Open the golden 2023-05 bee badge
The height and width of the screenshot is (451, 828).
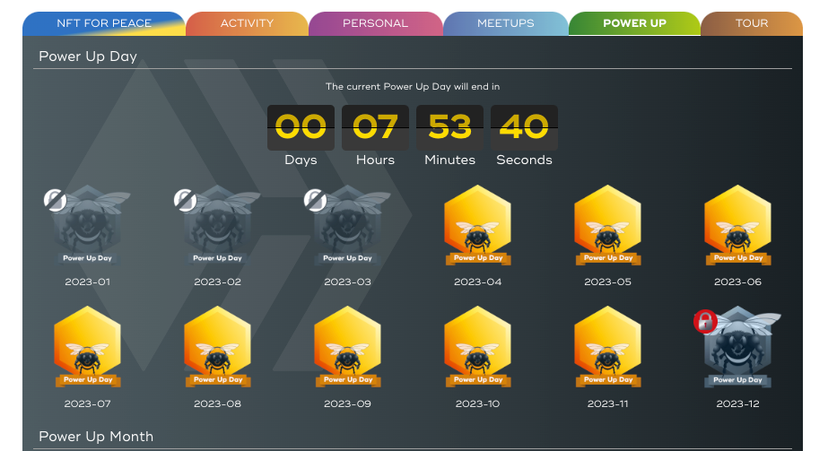[608, 225]
